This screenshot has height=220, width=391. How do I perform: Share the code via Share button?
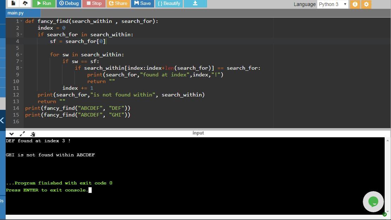(x=118, y=3)
